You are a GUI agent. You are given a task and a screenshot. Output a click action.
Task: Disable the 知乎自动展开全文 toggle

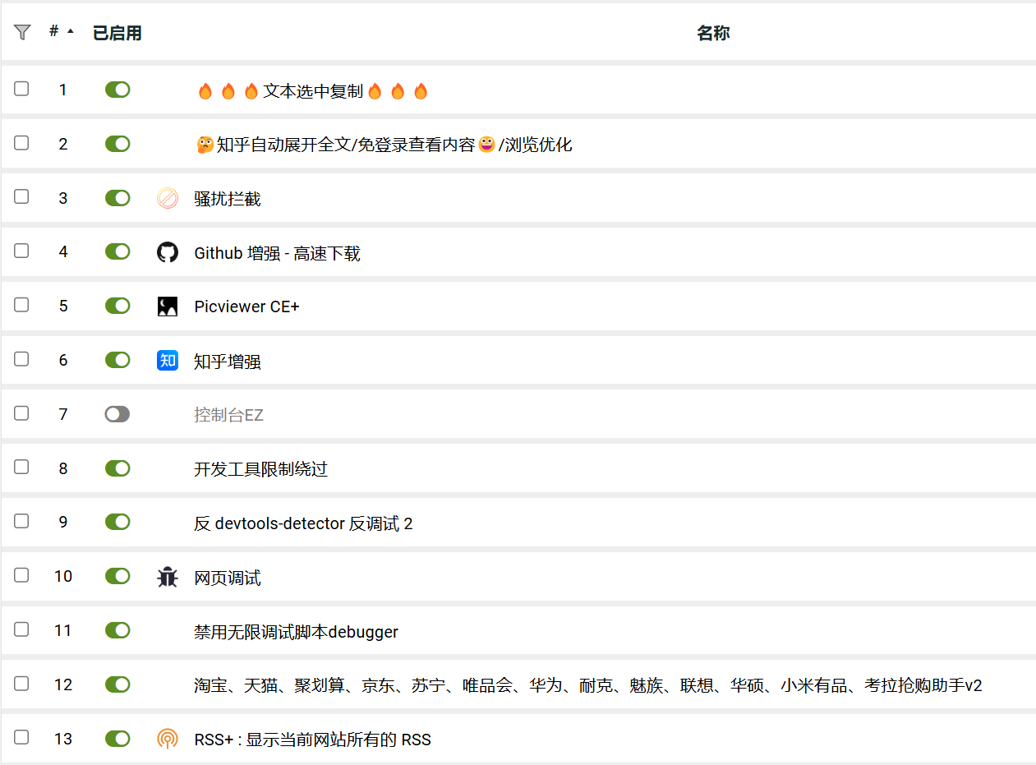(x=117, y=144)
